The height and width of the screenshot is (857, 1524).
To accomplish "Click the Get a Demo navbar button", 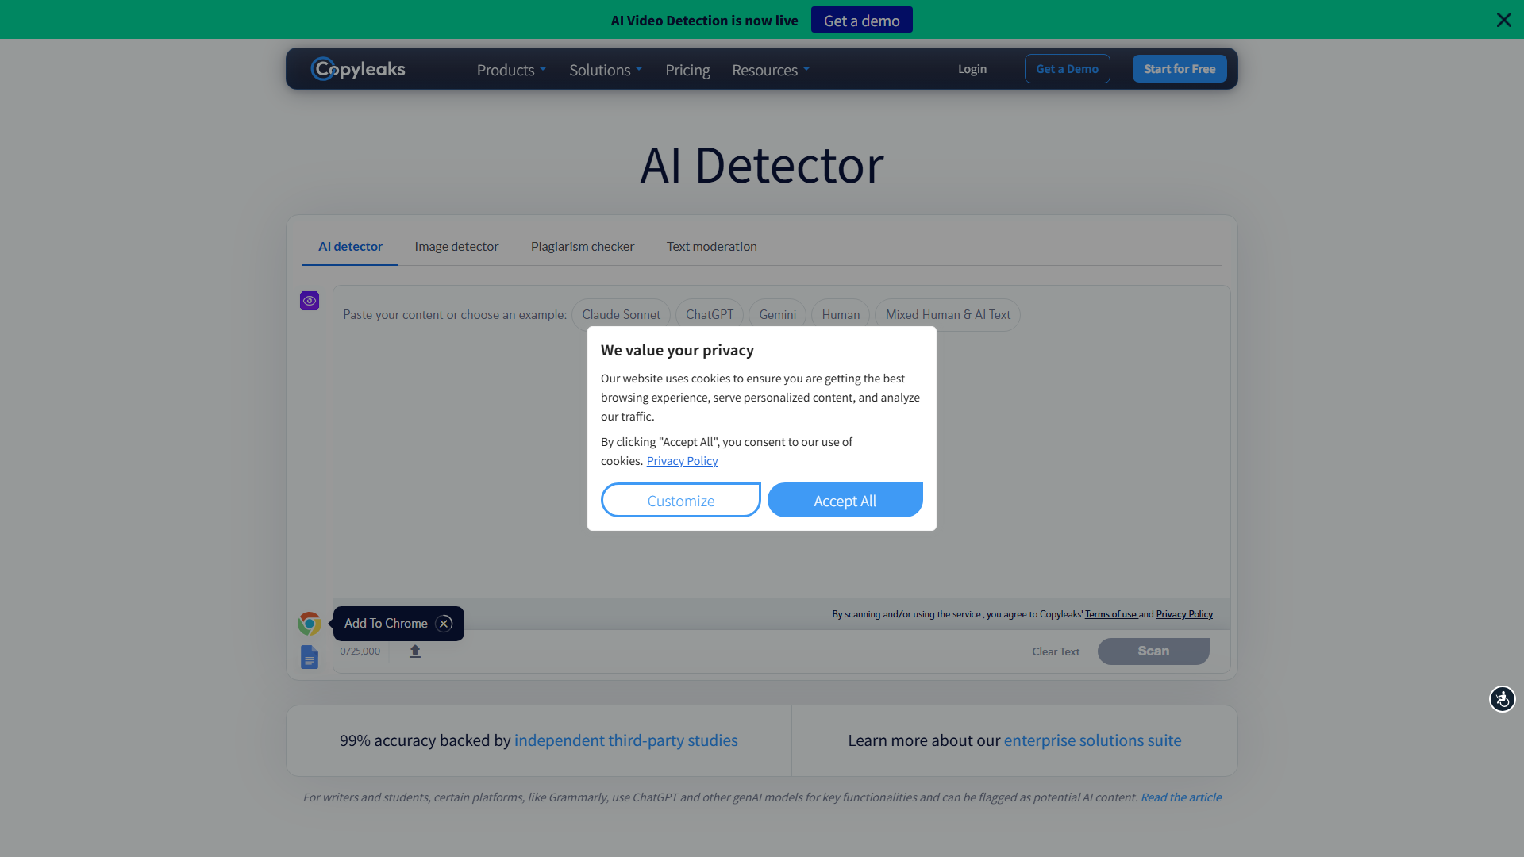I will (x=1067, y=69).
